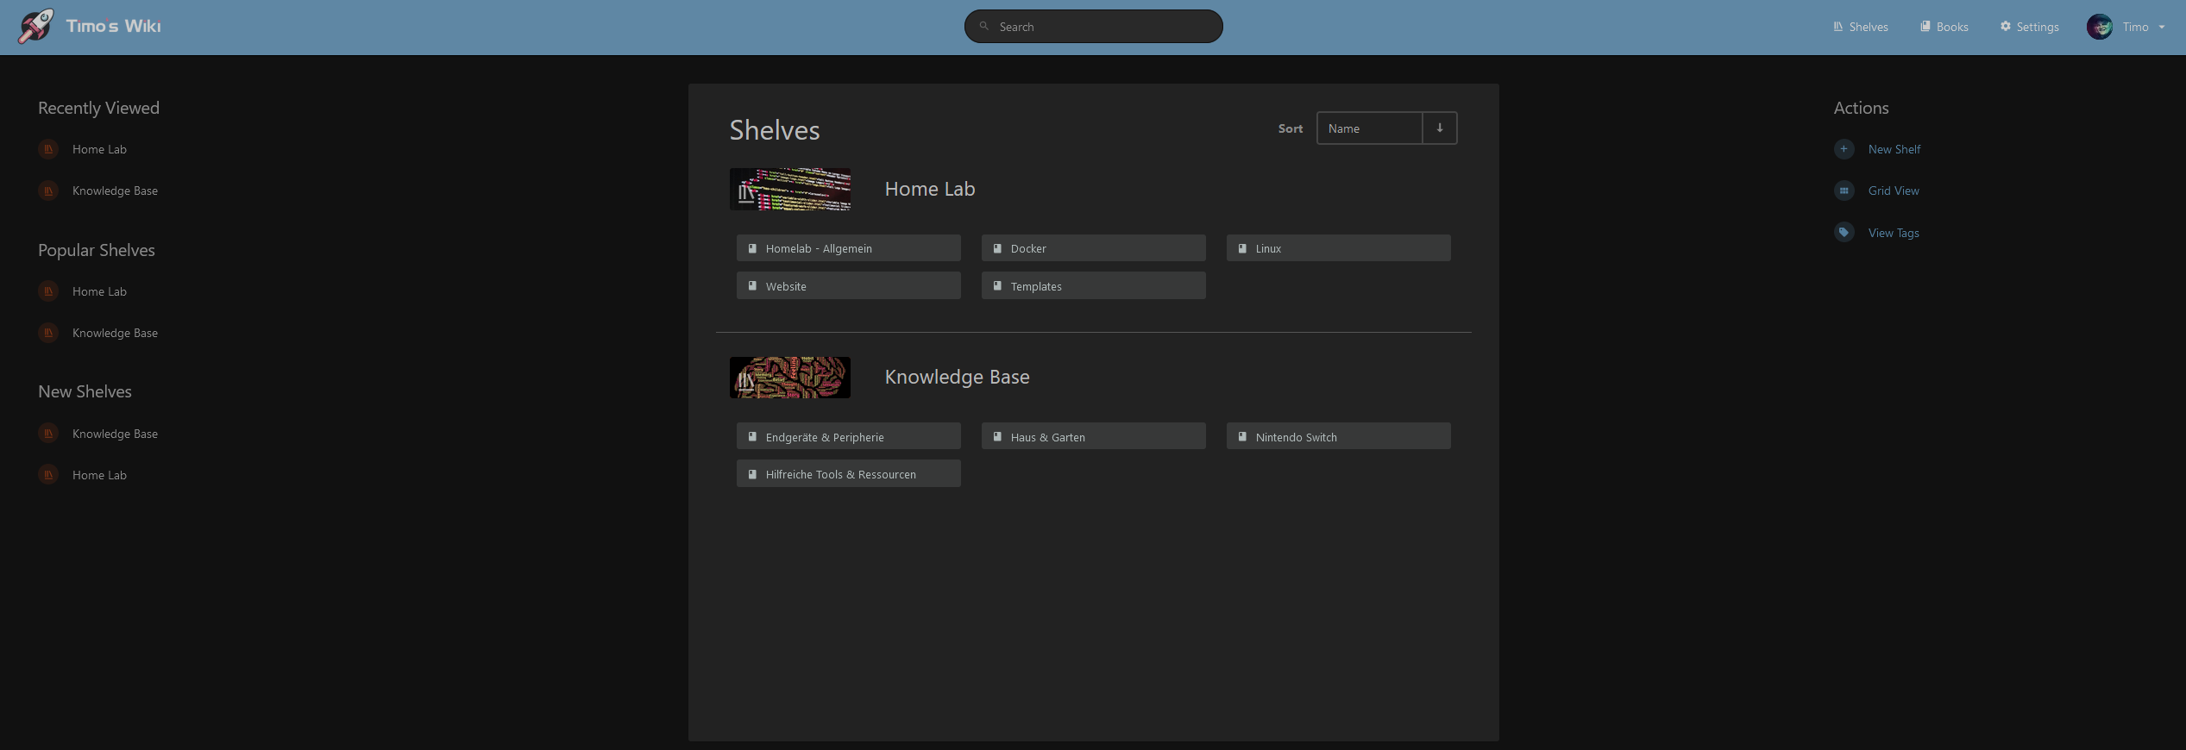
Task: Click the Settings gear icon in header
Action: coord(2006,27)
